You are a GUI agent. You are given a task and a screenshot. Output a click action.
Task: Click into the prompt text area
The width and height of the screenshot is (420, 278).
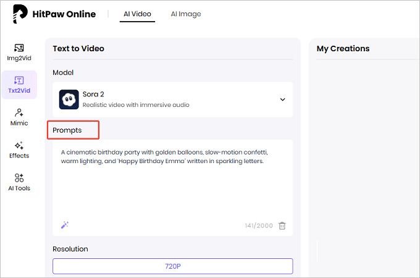point(172,185)
